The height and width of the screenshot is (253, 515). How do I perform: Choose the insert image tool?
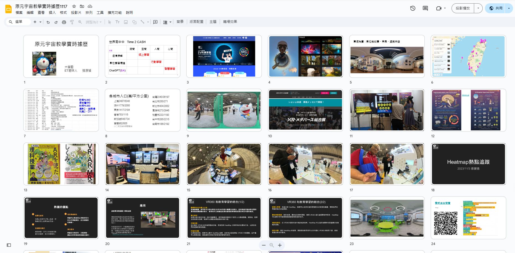(126, 22)
